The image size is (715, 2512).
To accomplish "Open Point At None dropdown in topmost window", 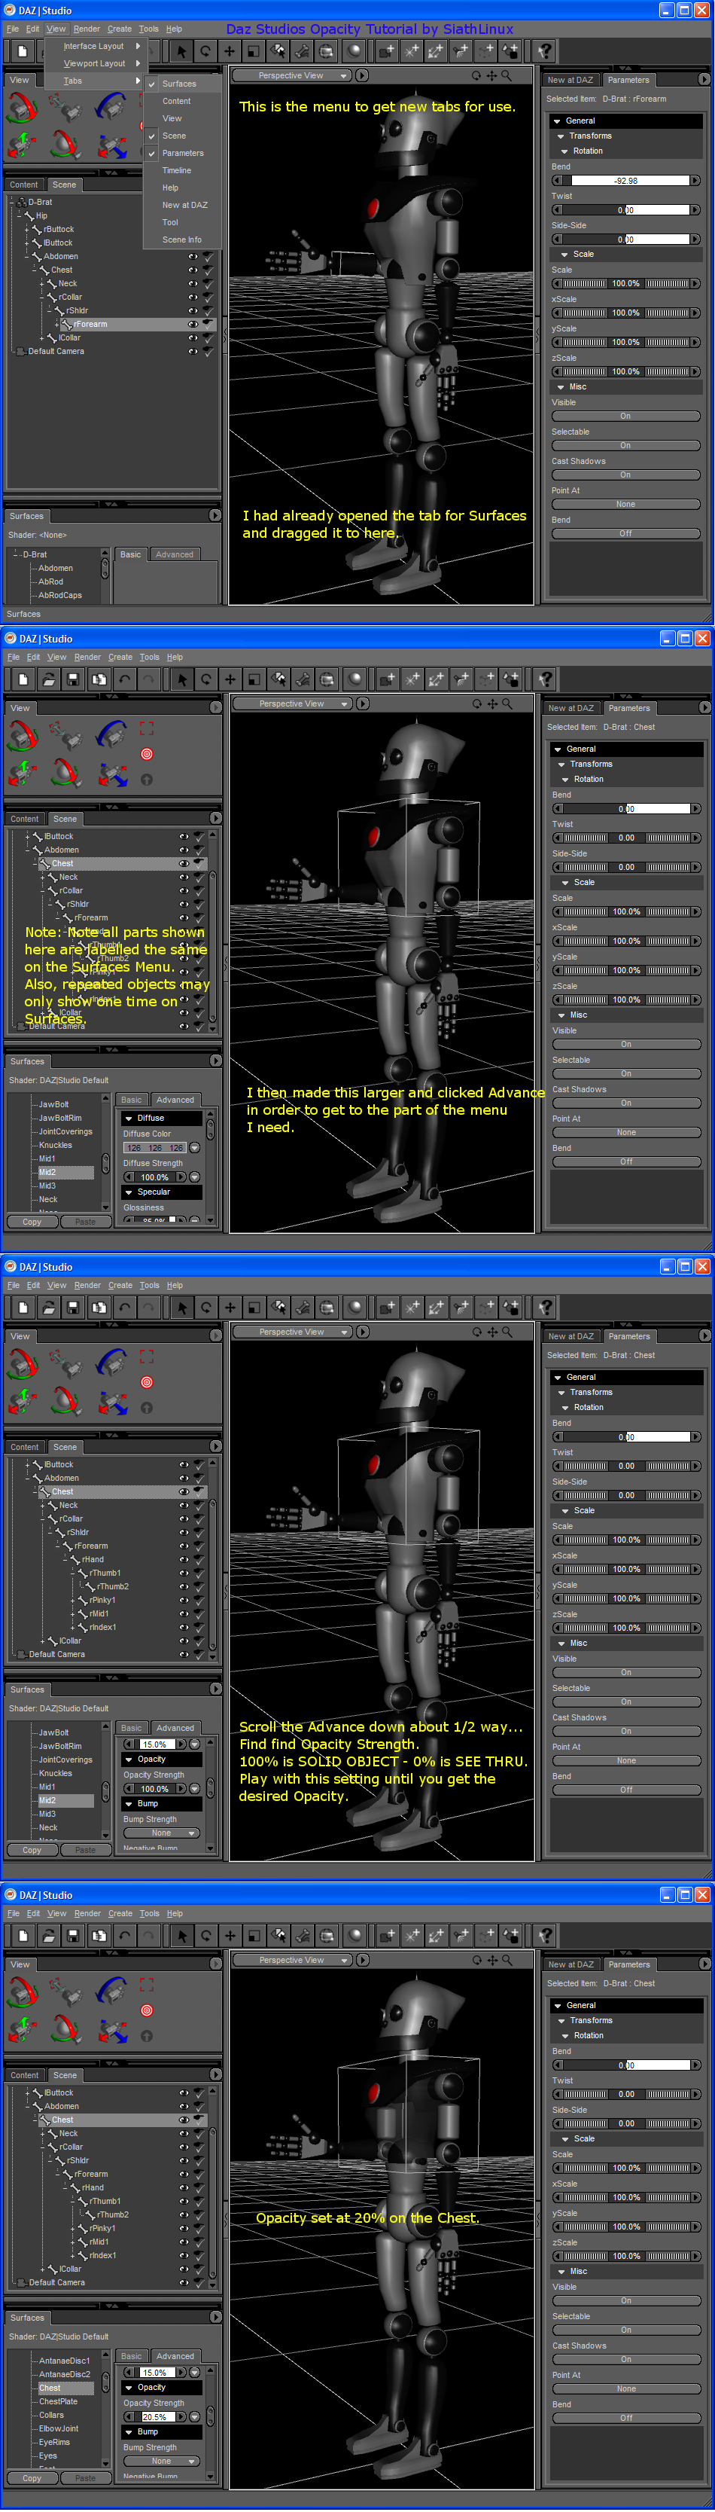I will click(625, 504).
